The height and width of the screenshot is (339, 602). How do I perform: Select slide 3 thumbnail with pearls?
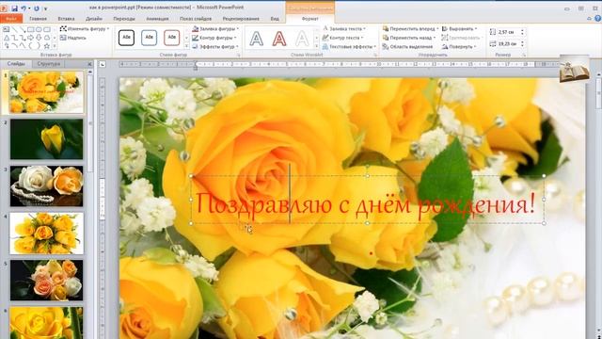coord(46,186)
